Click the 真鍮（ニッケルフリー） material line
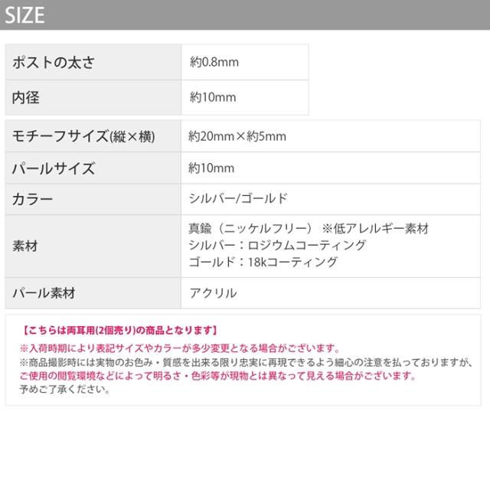The width and height of the screenshot is (490, 490). [x=251, y=229]
